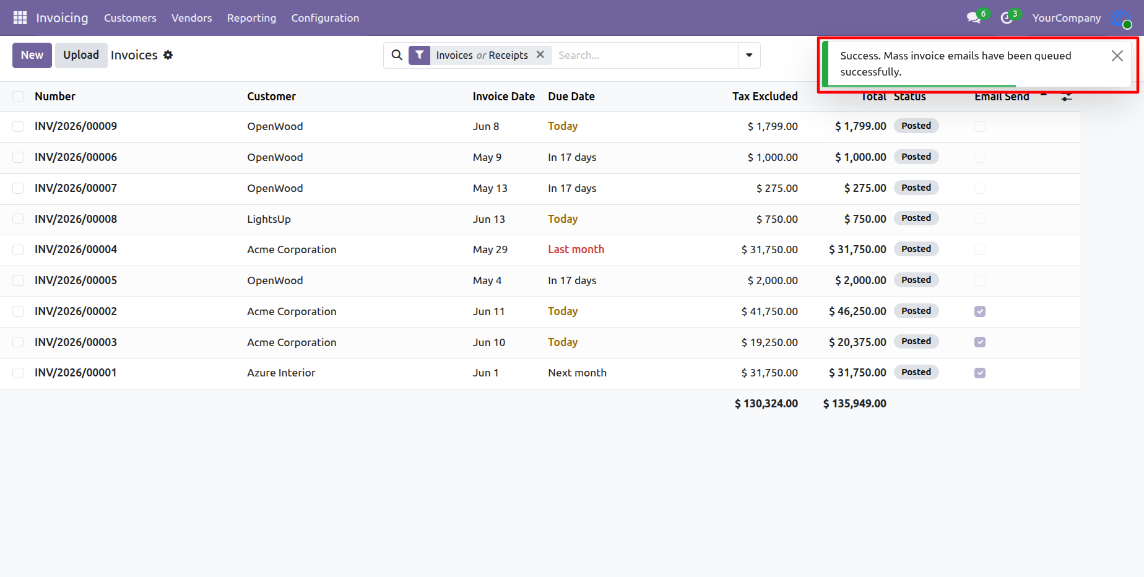1144x577 pixels.
Task: Tick the checkbox for INV/2026/00004
Action: click(x=18, y=249)
